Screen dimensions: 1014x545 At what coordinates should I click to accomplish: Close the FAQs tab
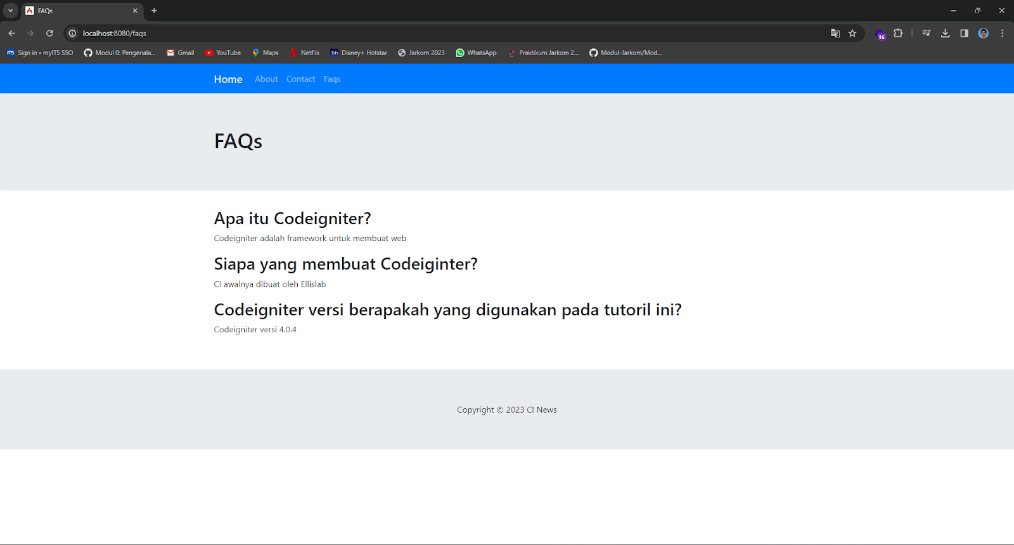click(135, 11)
